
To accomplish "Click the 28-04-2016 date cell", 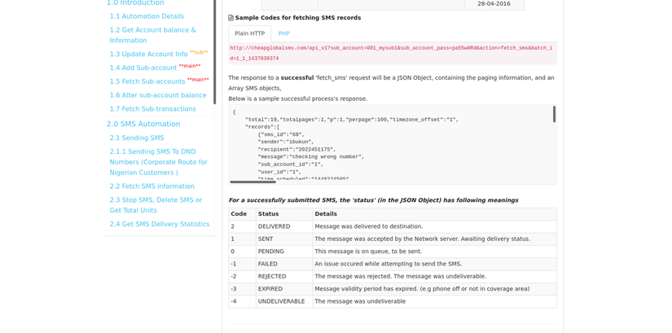I will (x=494, y=4).
